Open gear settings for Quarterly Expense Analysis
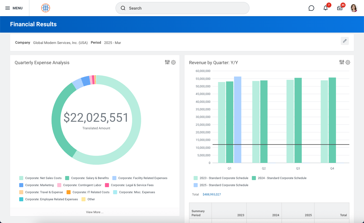This screenshot has width=364, height=223. (173, 62)
